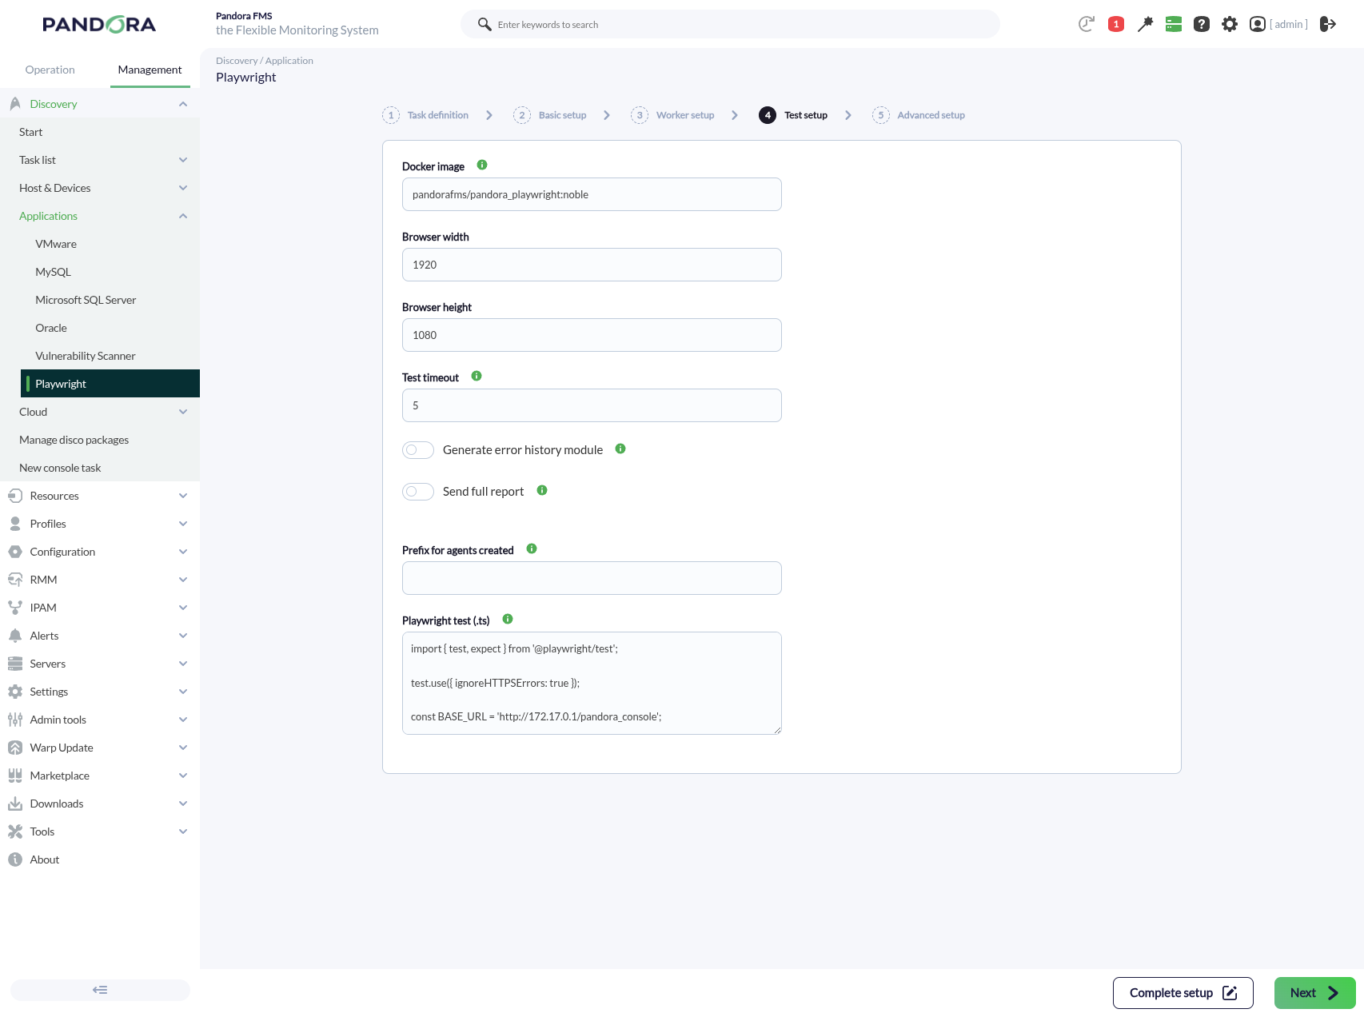Toggle Send full report switch
The image size is (1364, 1017).
(418, 492)
